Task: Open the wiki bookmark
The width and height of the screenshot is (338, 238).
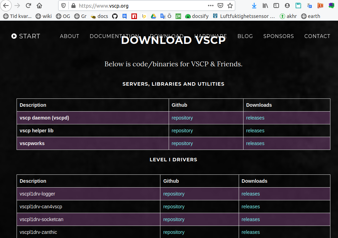Action: tap(43, 16)
